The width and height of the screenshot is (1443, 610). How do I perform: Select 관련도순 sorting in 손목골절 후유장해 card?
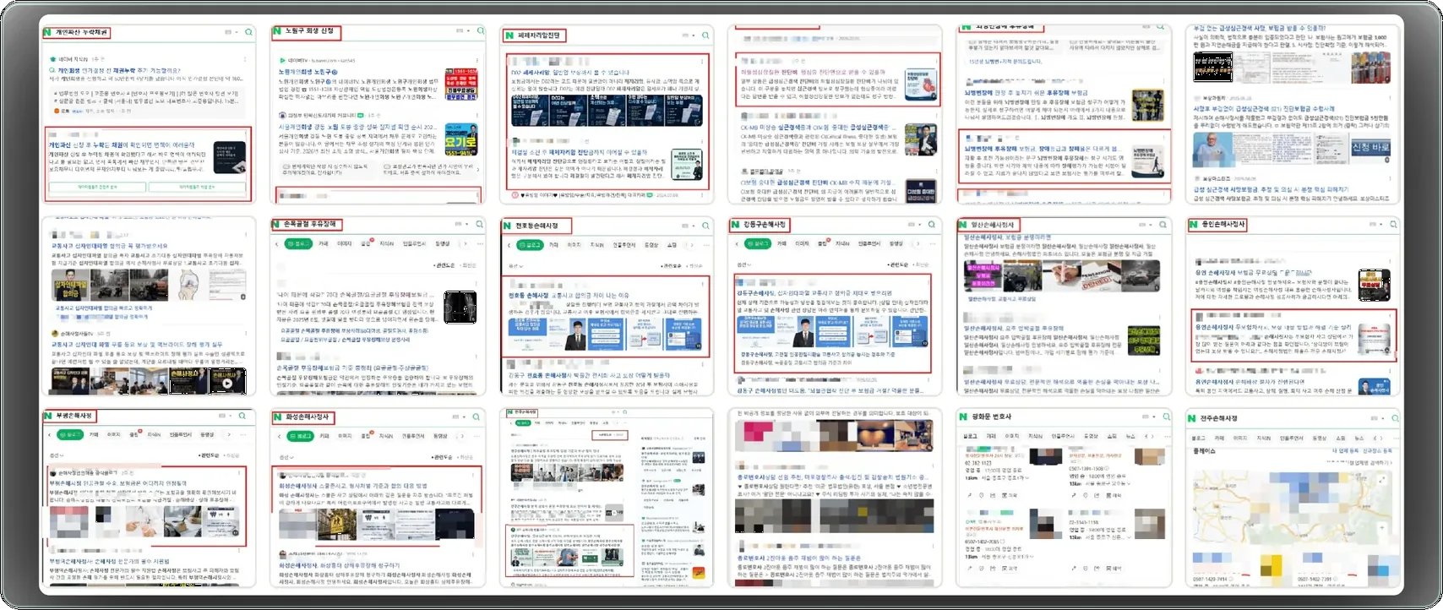click(x=444, y=265)
